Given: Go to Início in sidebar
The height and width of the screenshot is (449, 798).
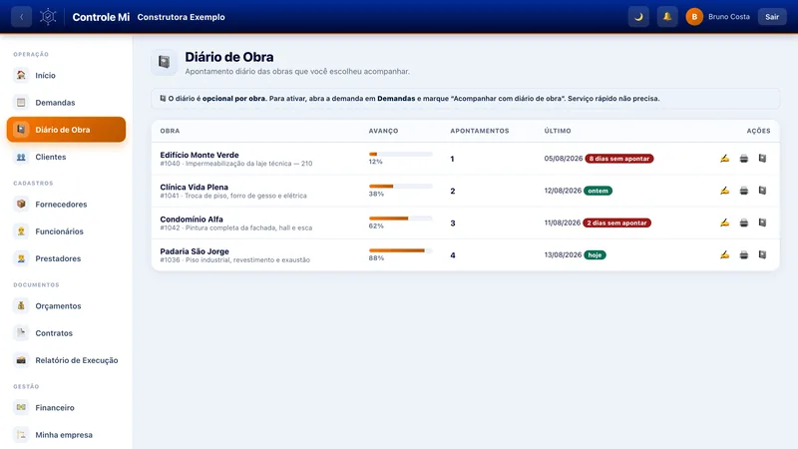Looking at the screenshot, I should [66, 76].
